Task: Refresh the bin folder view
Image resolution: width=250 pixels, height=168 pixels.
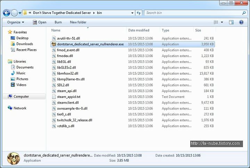Action: (x=139, y=13)
